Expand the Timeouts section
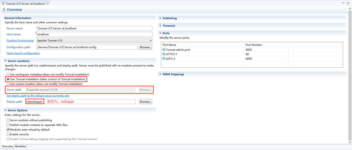The width and height of the screenshot is (352, 150). [x=161, y=25]
